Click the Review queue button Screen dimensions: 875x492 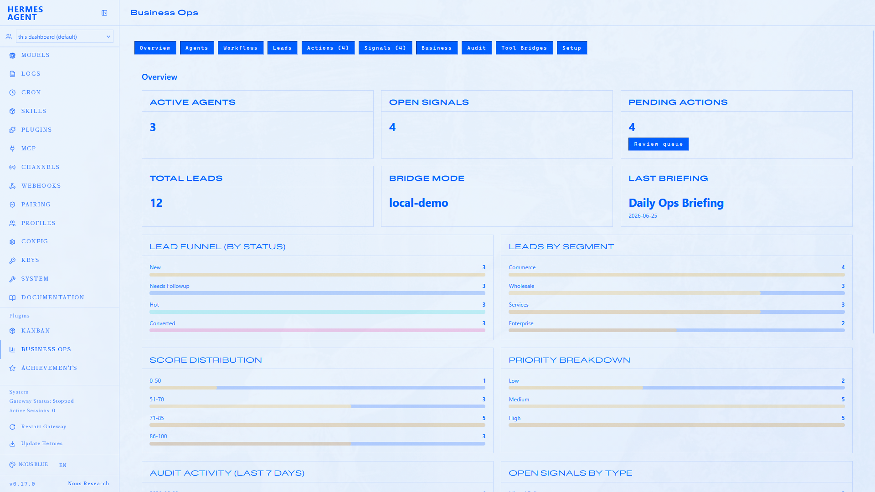659,144
